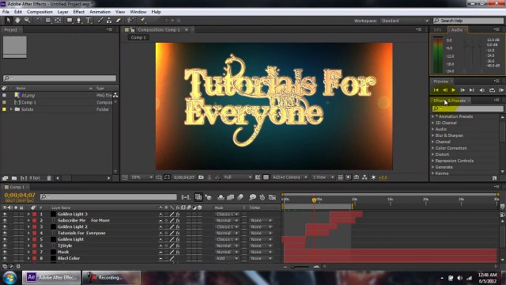506x285 pixels.
Task: Hide the Golden Light layer
Action: pos(5,239)
